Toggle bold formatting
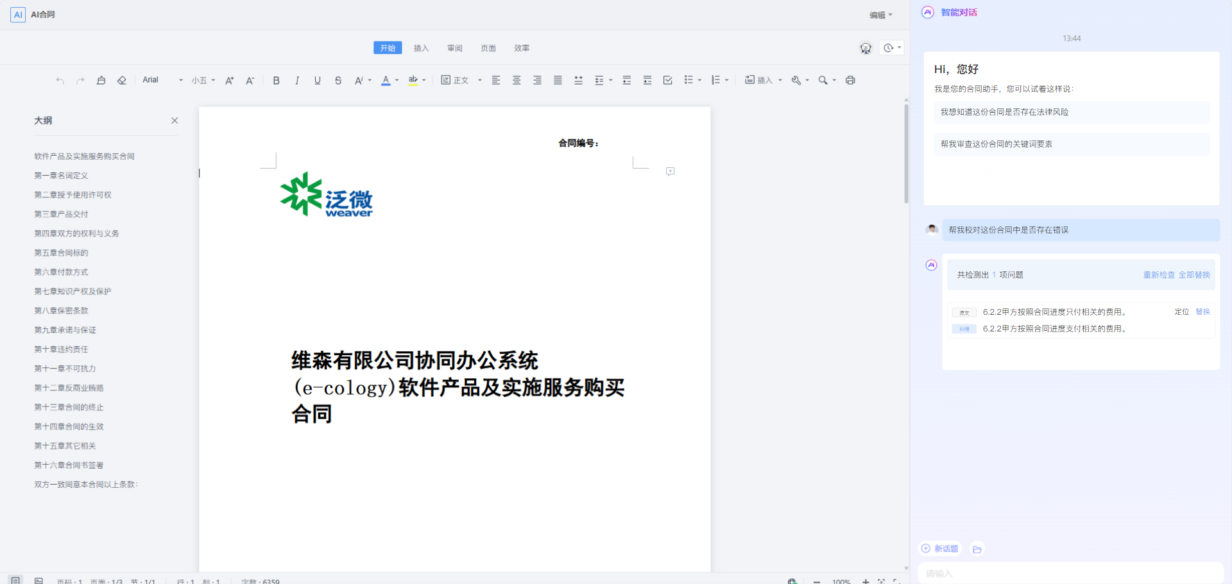 click(x=276, y=80)
